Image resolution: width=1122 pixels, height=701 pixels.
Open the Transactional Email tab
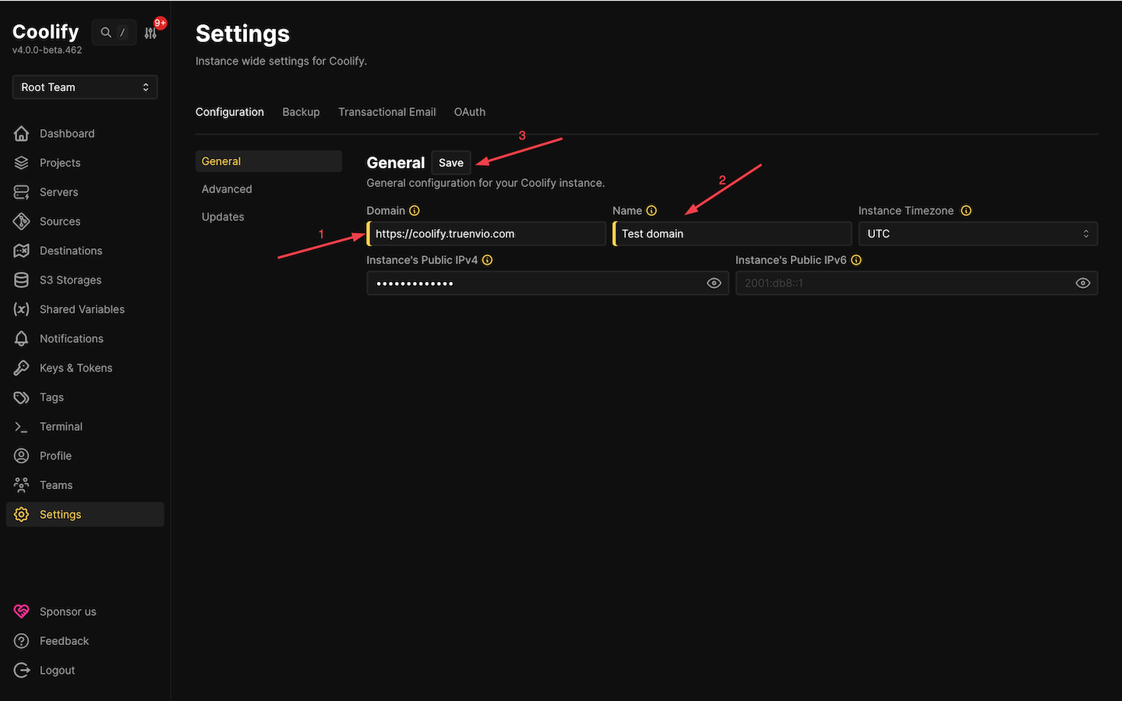(386, 111)
